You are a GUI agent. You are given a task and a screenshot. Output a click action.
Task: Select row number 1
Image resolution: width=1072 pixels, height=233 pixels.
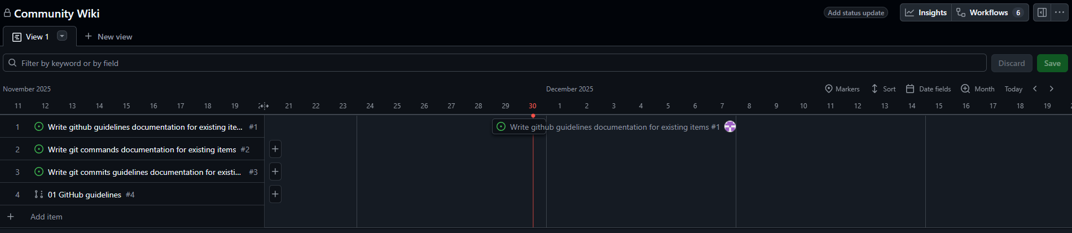pos(17,127)
